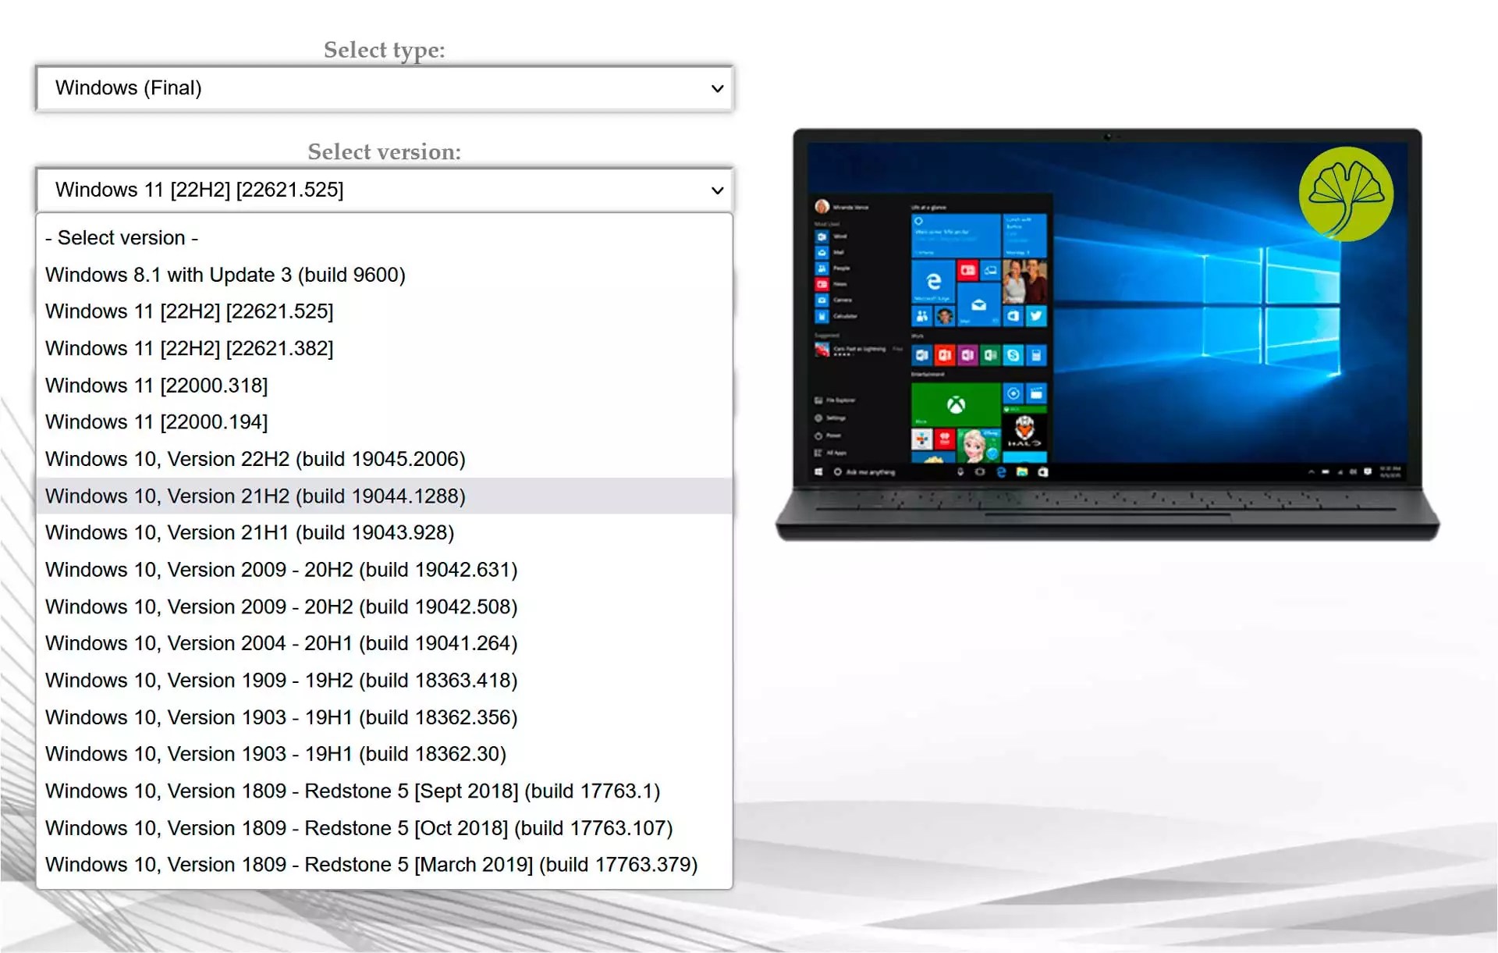
Task: Click the green ginkgo leaf logo
Action: [x=1346, y=194]
